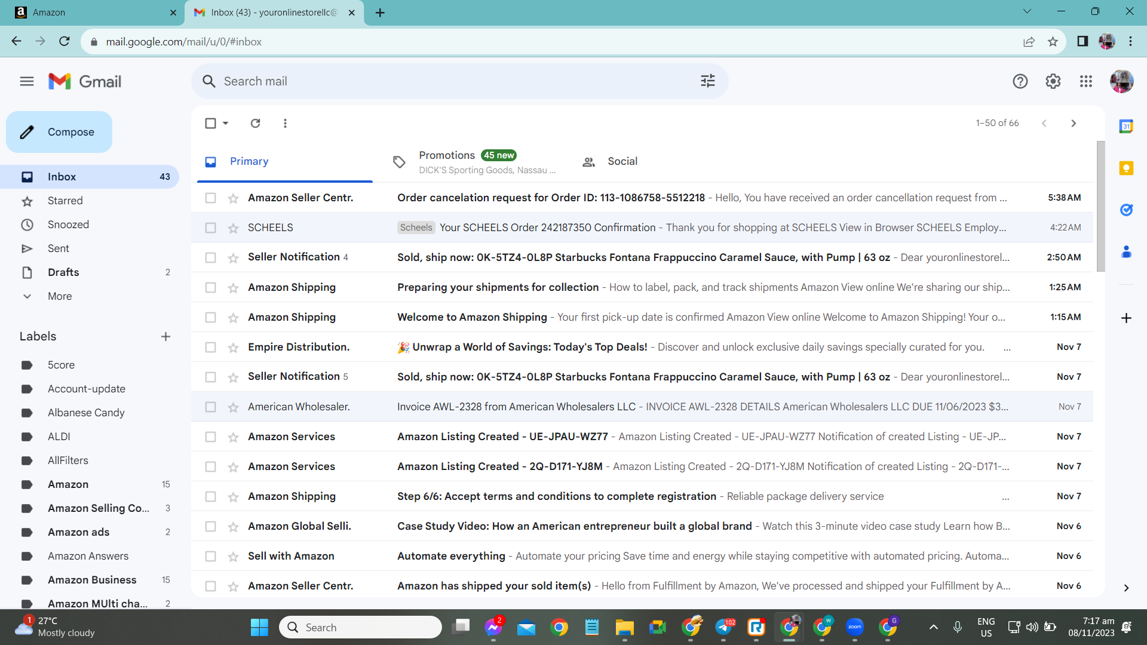Open the Sent folder
This screenshot has width=1147, height=645.
59,248
